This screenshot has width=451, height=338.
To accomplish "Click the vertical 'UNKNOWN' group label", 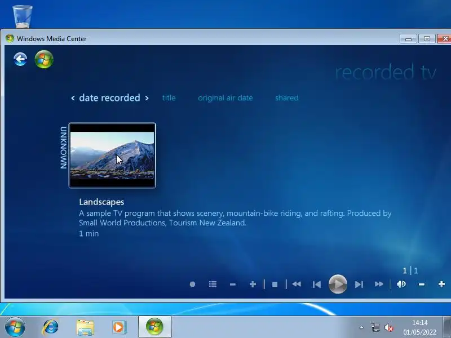I will 64,148.
